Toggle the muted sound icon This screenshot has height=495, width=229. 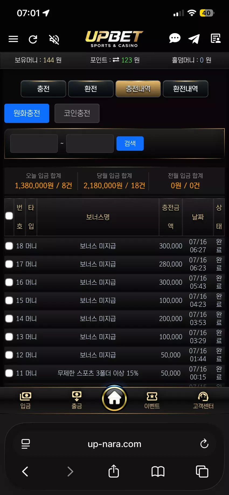coord(54,40)
